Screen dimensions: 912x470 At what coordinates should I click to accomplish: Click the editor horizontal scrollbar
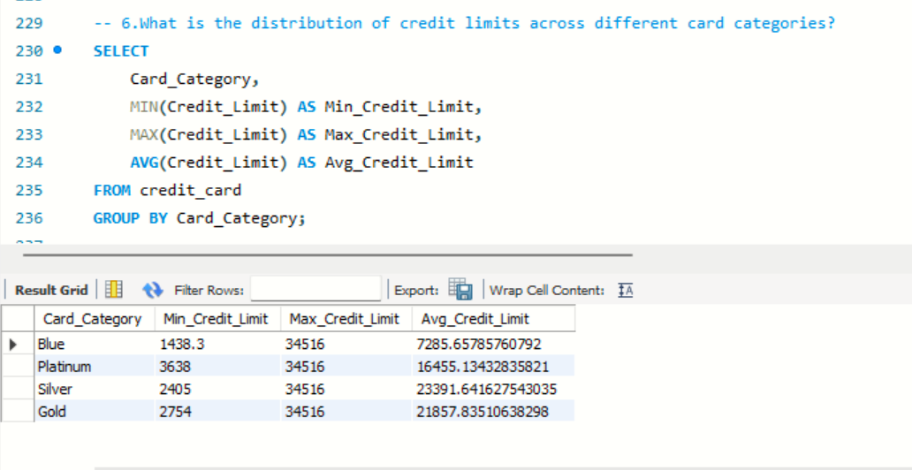[x=328, y=254]
